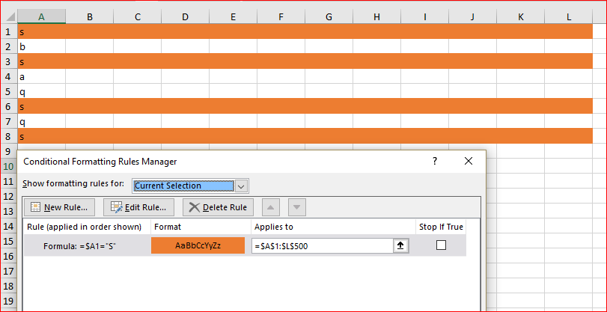
Task: Click the New Rule button
Action: point(59,207)
